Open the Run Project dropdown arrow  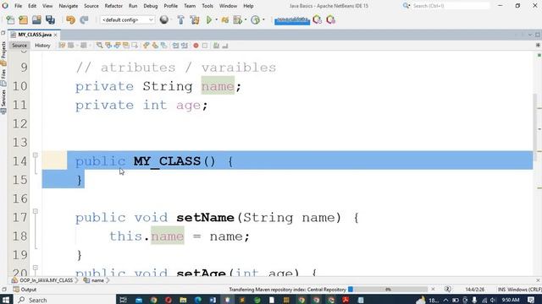click(x=217, y=20)
